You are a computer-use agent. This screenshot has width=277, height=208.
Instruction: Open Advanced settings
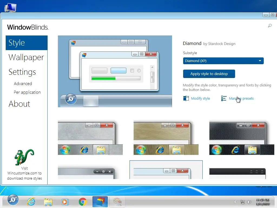click(x=23, y=83)
